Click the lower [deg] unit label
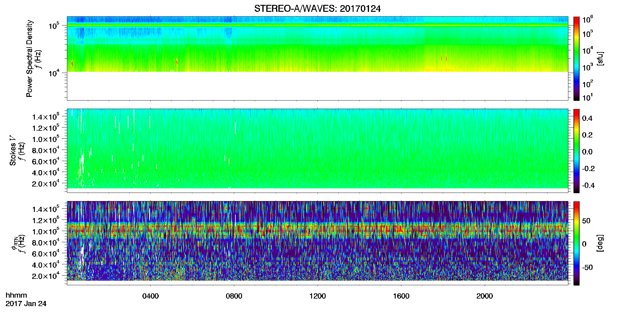The image size is (635, 327). coord(600,243)
